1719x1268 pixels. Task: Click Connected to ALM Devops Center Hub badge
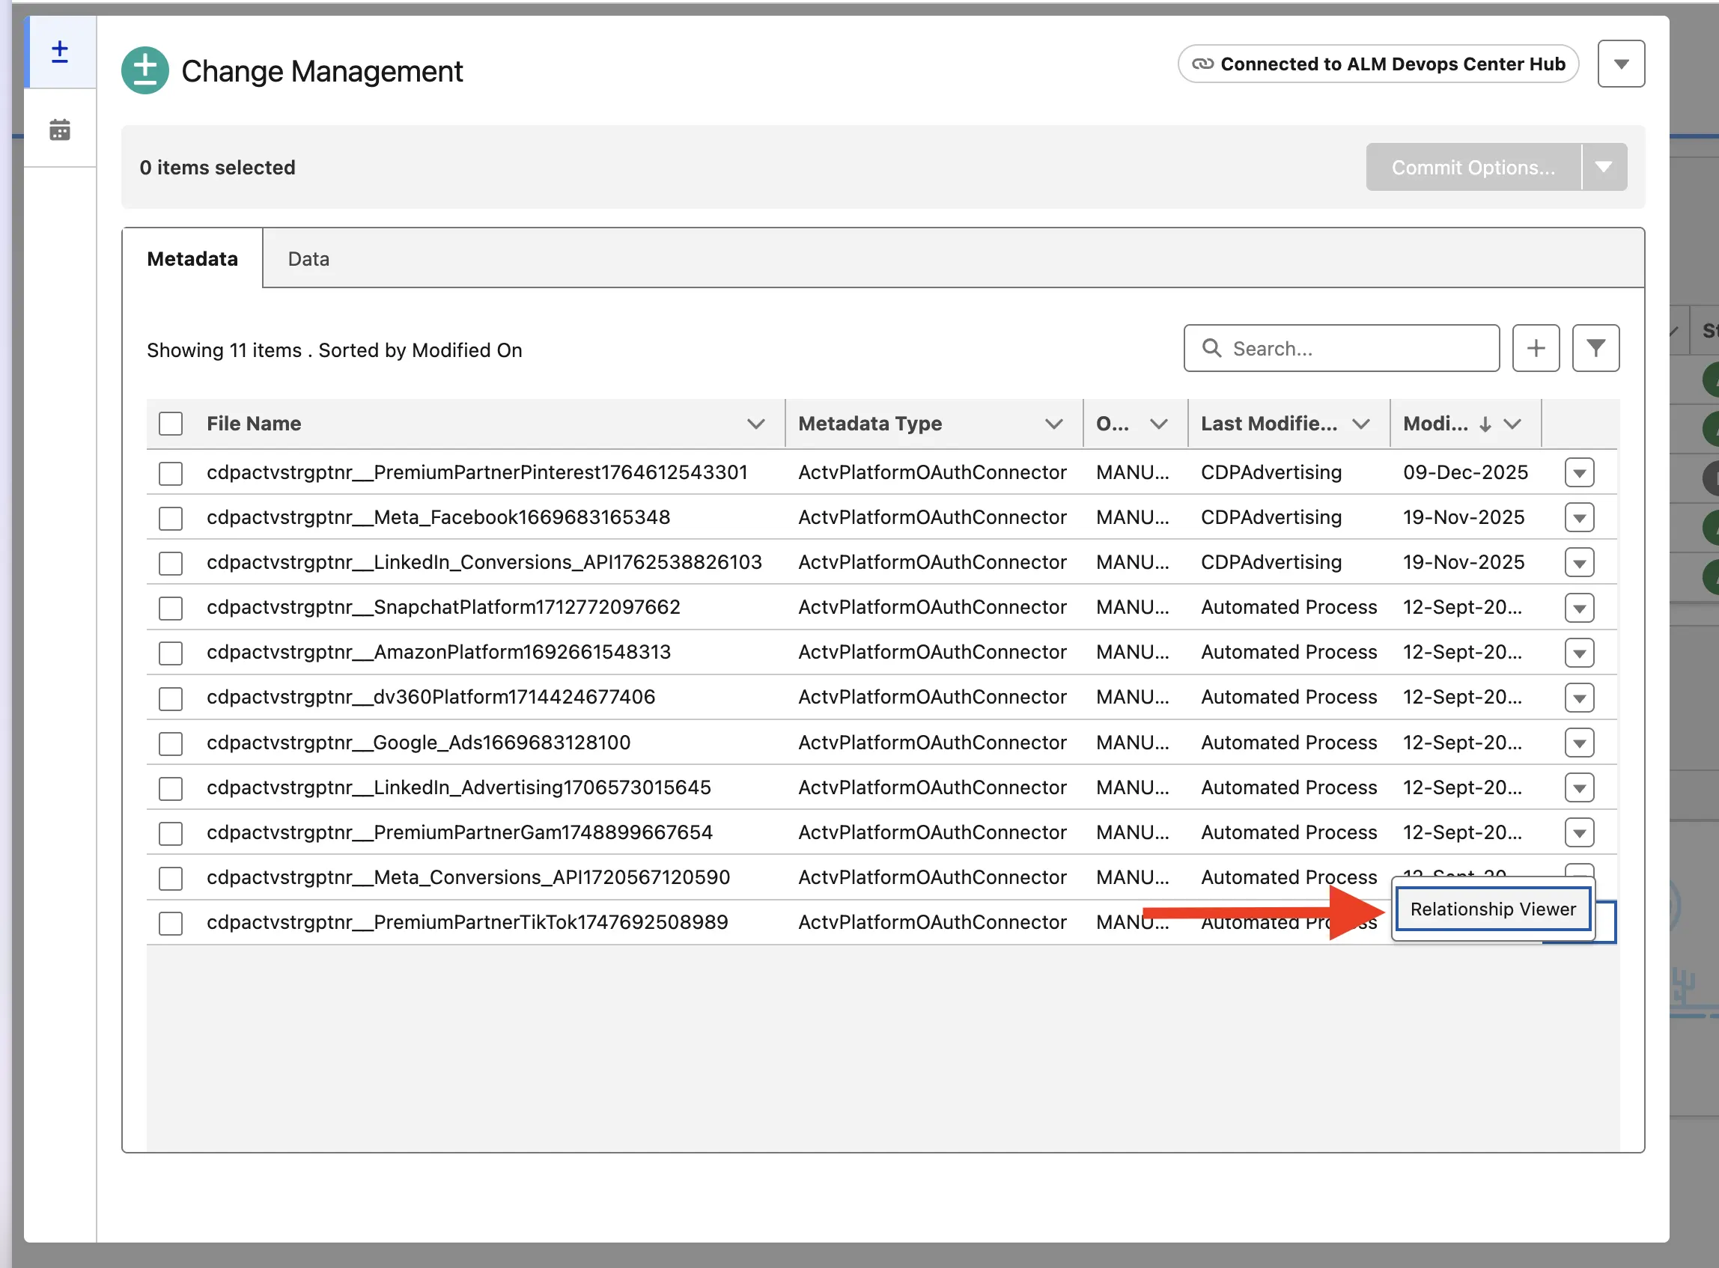click(1378, 64)
